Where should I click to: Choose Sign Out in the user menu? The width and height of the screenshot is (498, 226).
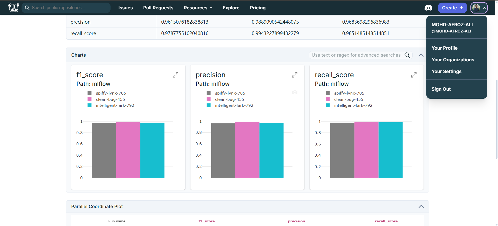441,89
